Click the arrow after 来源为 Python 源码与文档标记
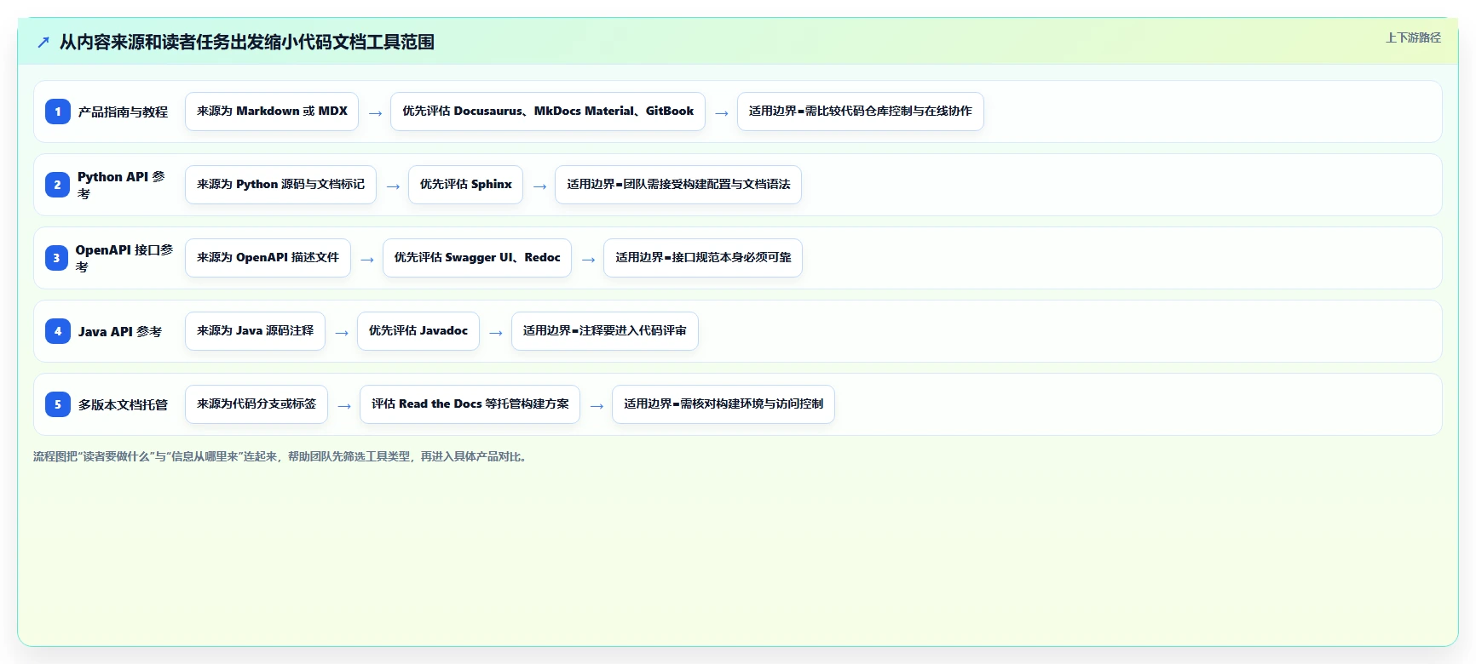The image size is (1476, 664). (x=393, y=186)
